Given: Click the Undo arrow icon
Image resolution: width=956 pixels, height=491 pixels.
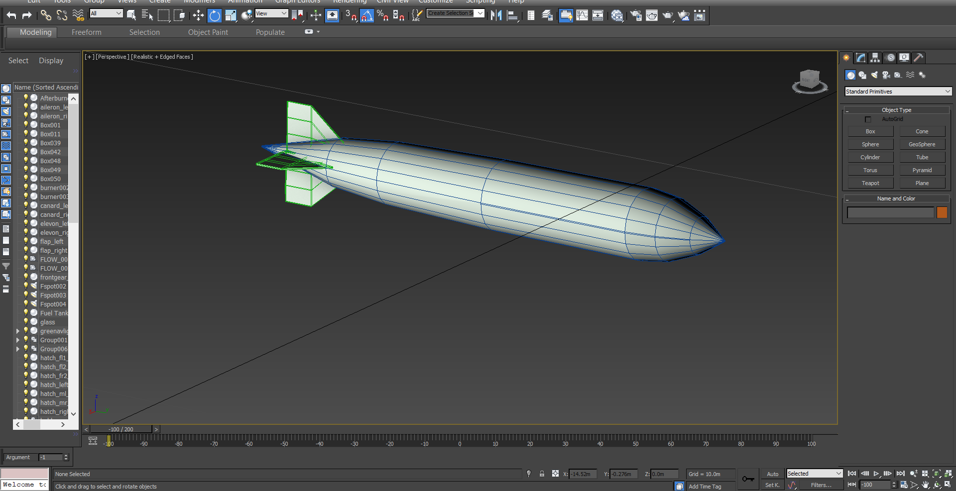Looking at the screenshot, I should [x=11, y=15].
